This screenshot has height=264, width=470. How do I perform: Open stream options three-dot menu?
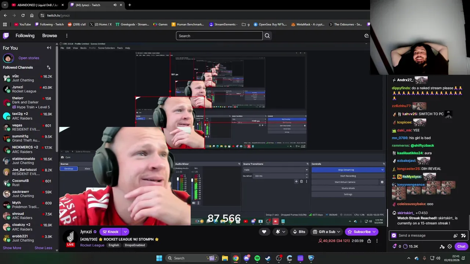(x=377, y=241)
